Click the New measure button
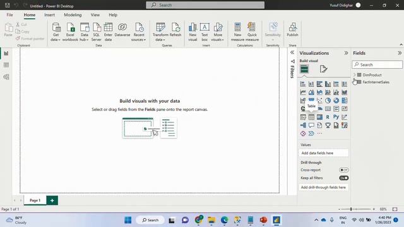The width and height of the screenshot is (404, 227). (237, 32)
